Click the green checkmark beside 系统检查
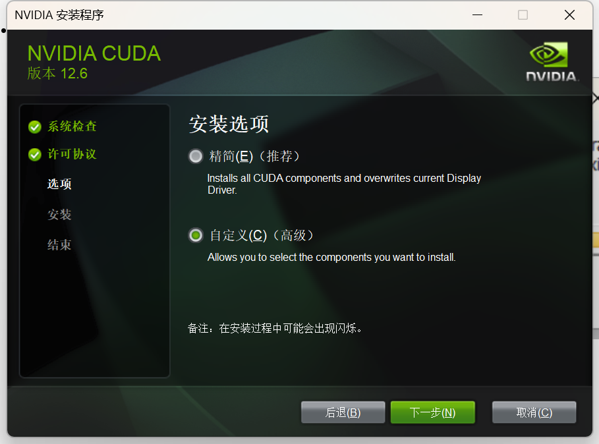This screenshot has width=599, height=444. (x=35, y=126)
